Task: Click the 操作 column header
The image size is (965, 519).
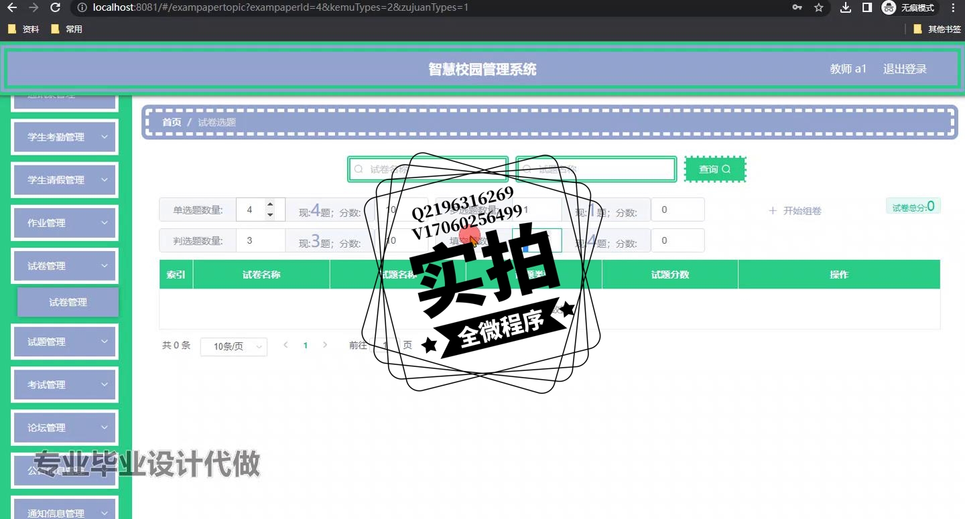Action: pyautogui.click(x=839, y=275)
